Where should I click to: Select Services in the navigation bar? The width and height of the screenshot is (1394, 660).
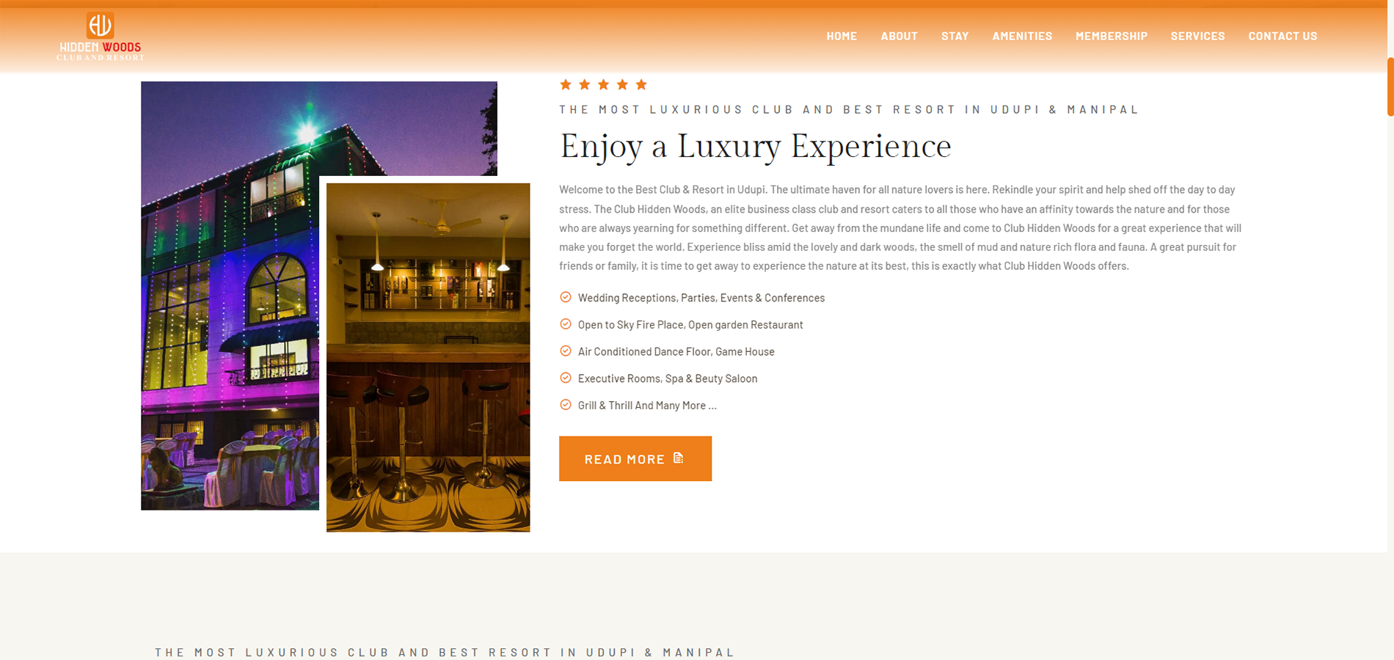1197,36
